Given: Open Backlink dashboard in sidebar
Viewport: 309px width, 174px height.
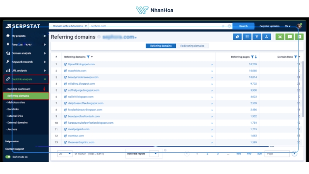Looking at the screenshot, I should [x=19, y=89].
